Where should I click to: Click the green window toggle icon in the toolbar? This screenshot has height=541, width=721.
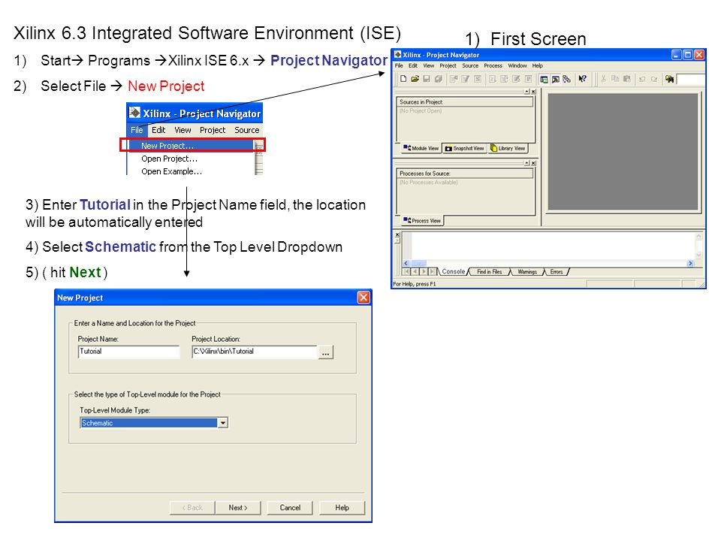click(544, 79)
